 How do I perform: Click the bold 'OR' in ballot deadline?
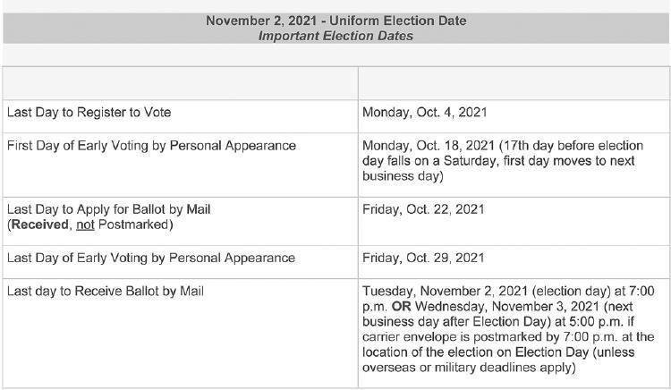pyautogui.click(x=401, y=307)
